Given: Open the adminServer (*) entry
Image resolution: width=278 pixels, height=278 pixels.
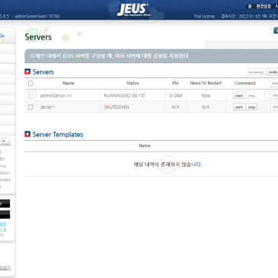Looking at the screenshot, I should click(56, 95).
